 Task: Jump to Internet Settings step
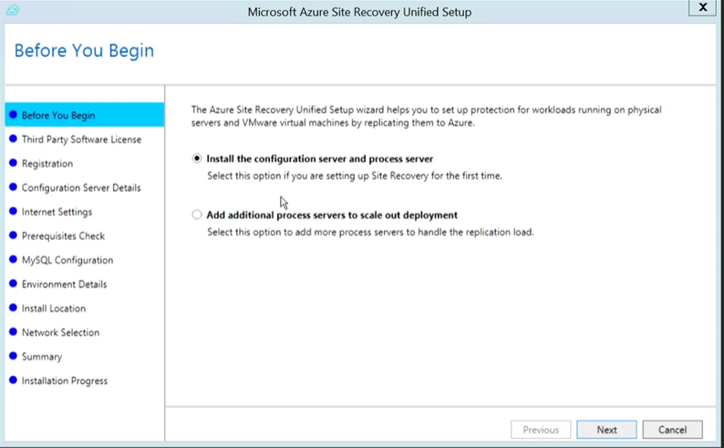tap(57, 212)
